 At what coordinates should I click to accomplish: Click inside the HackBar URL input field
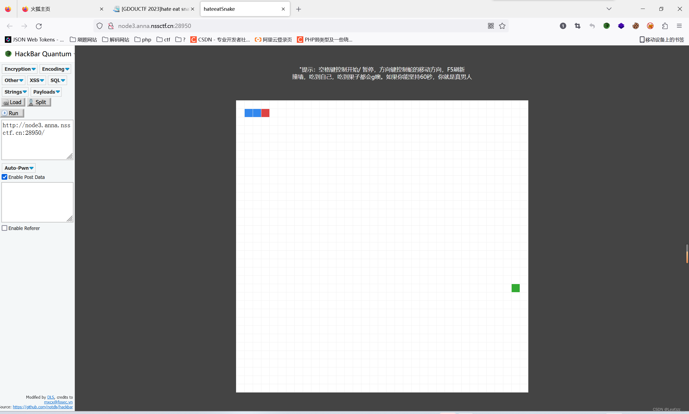click(x=37, y=140)
